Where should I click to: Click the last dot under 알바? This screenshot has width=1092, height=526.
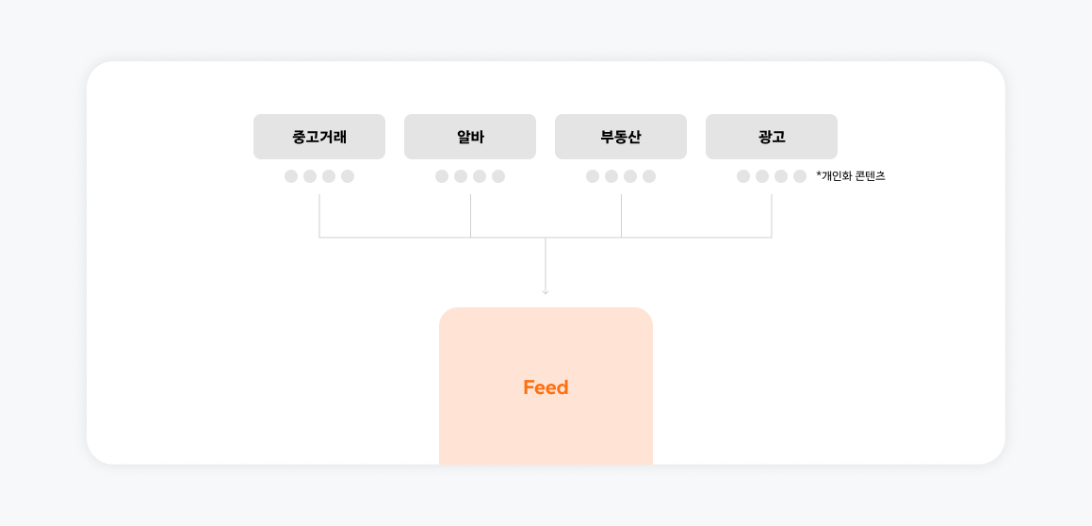(498, 176)
